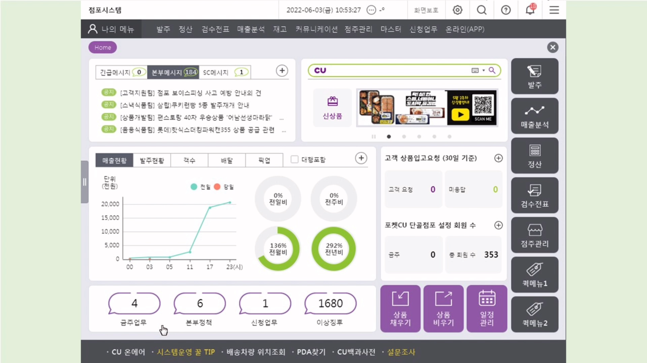The height and width of the screenshot is (363, 647).
Task: Pause the banner carousel
Action: (373, 136)
